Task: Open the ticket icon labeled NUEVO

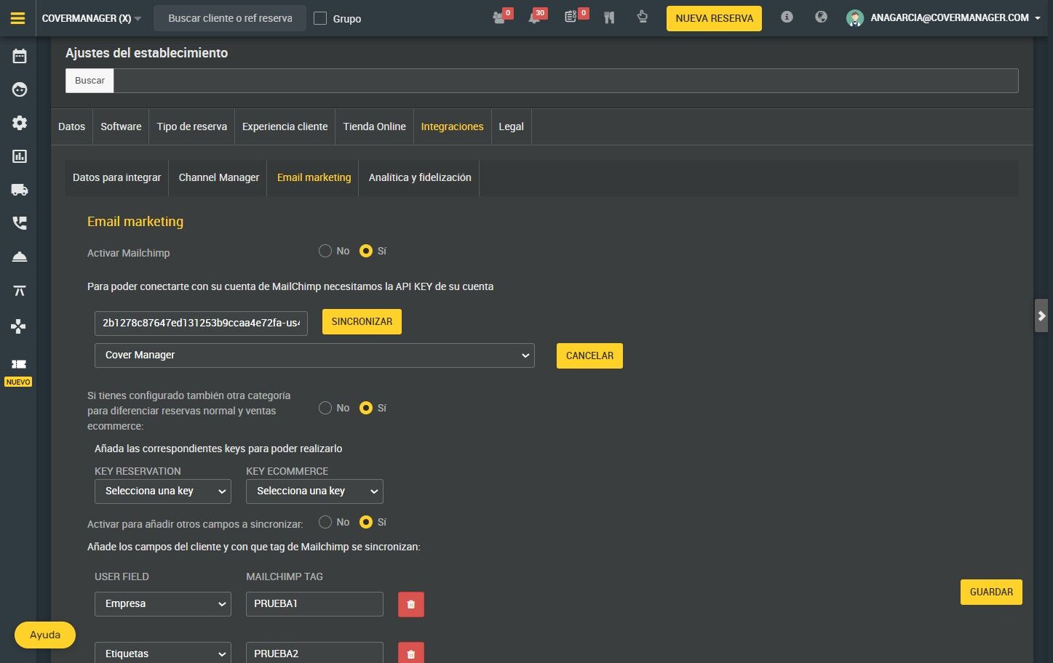Action: (19, 363)
